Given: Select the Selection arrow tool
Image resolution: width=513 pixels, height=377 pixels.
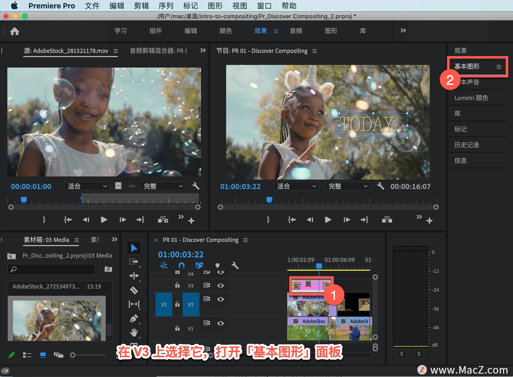Looking at the screenshot, I should (134, 248).
